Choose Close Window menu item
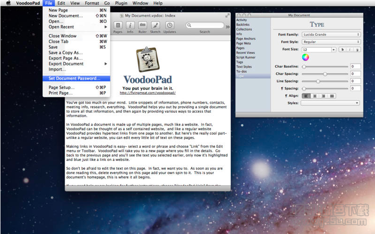Image resolution: width=375 pixels, height=234 pixels. (x=76, y=36)
